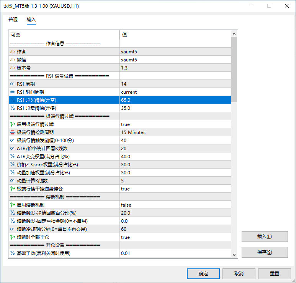Click string icon beside 作者 row

click(x=13, y=51)
